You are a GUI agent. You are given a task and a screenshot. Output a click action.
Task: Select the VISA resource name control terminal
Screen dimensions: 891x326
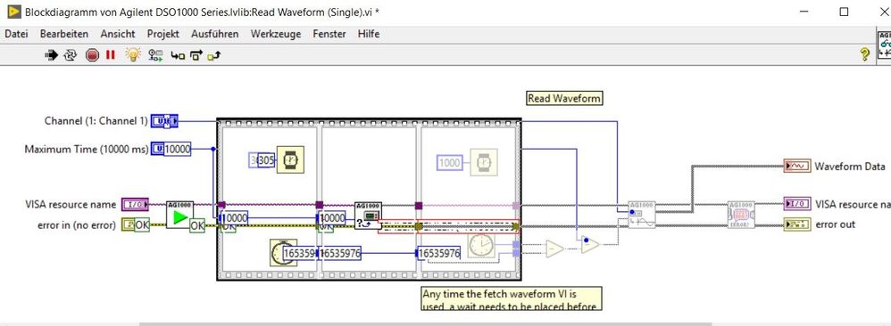pyautogui.click(x=135, y=204)
